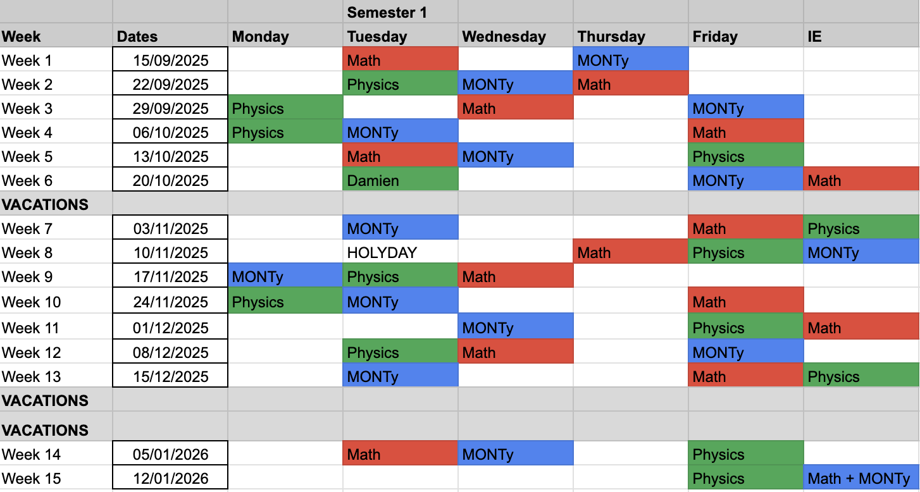
Task: Click Week 3 Monday Physics cell
Action: 285,109
